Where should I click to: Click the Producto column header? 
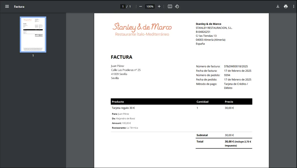pos(118,102)
